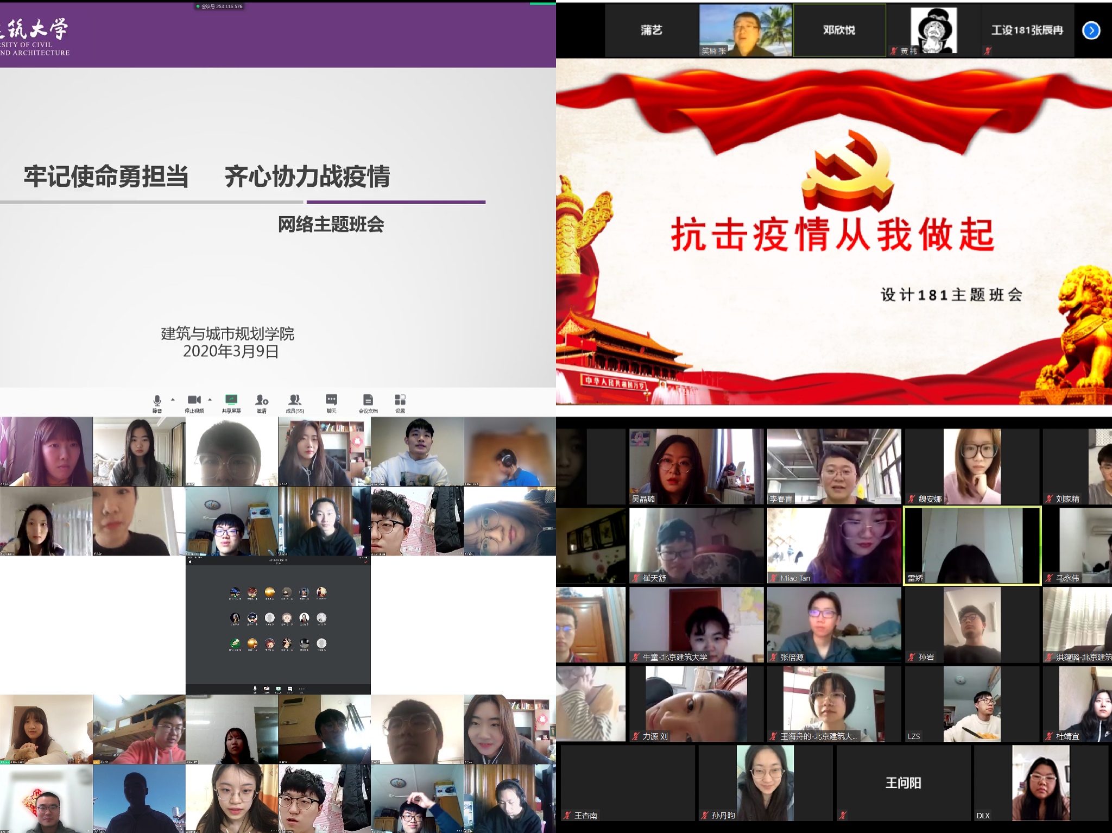1112x833 pixels.
Task: Click the highlighted 雷娇 video tile
Action: click(x=971, y=545)
